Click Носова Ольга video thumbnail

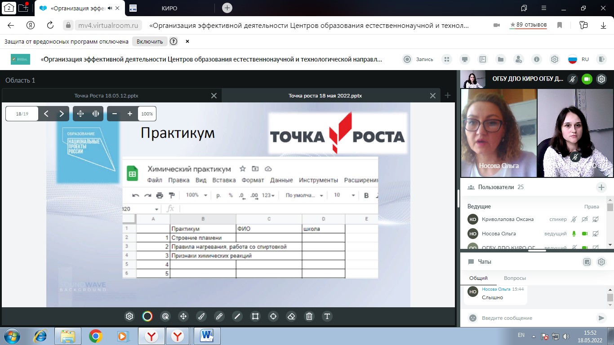coord(498,133)
